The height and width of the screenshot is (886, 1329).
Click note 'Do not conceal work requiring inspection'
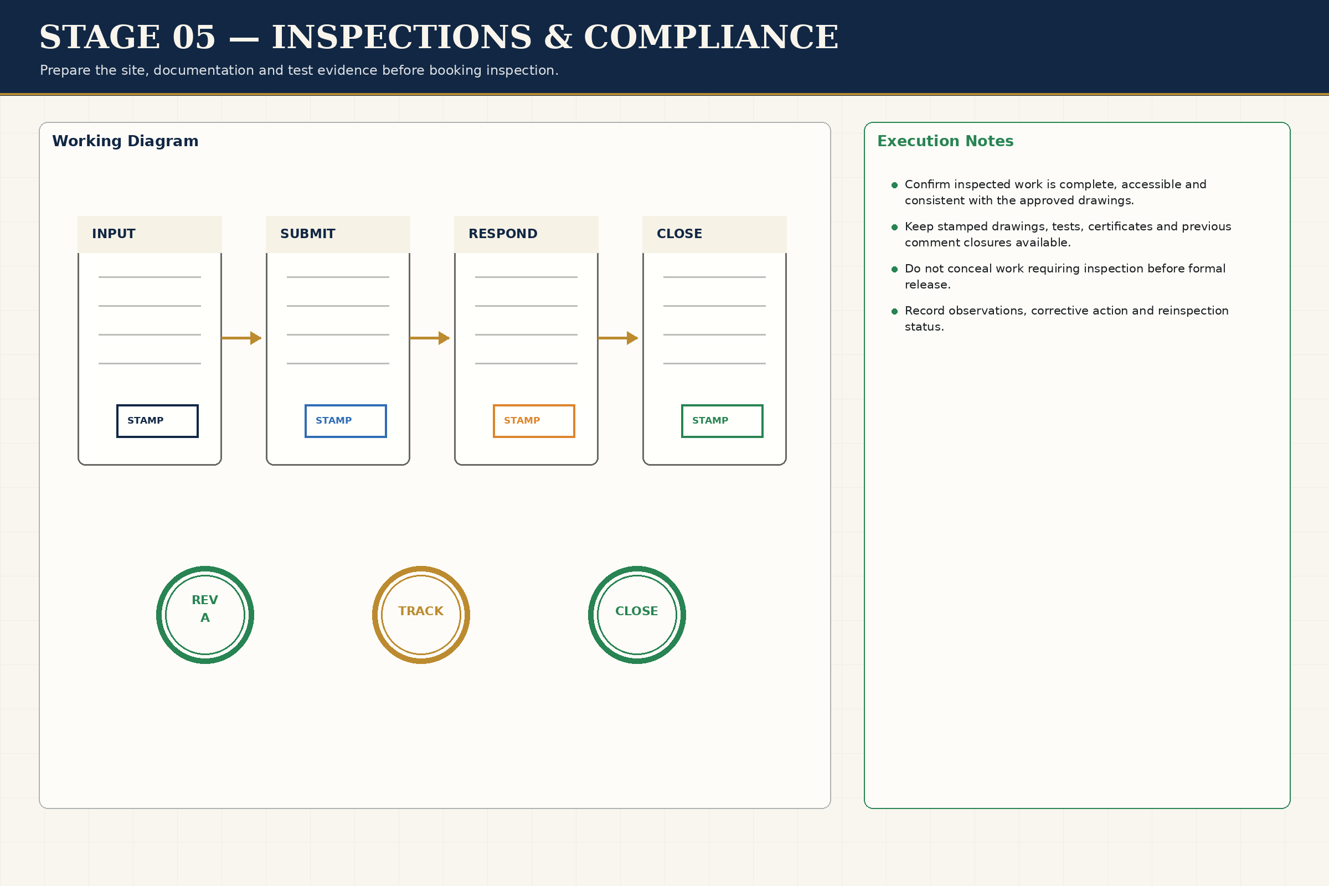coord(1065,276)
